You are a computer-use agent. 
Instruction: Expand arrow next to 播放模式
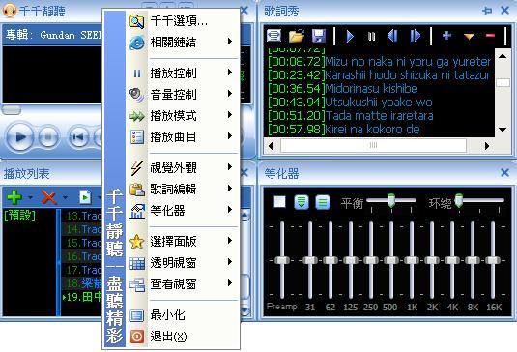230,115
